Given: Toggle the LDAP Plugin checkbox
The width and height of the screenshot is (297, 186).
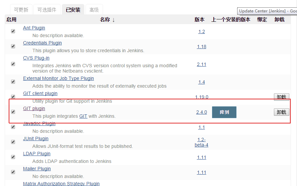Looking at the screenshot, I should [x=13, y=157].
